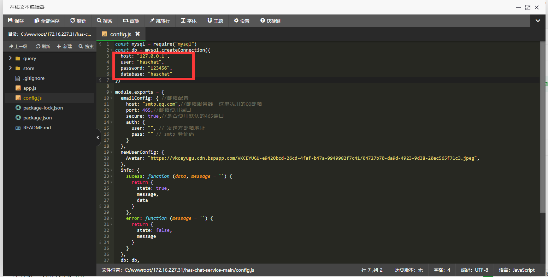The image size is (548, 277).
Task: Click the 编码: UTF-8 encoding setting
Action: tap(475, 270)
